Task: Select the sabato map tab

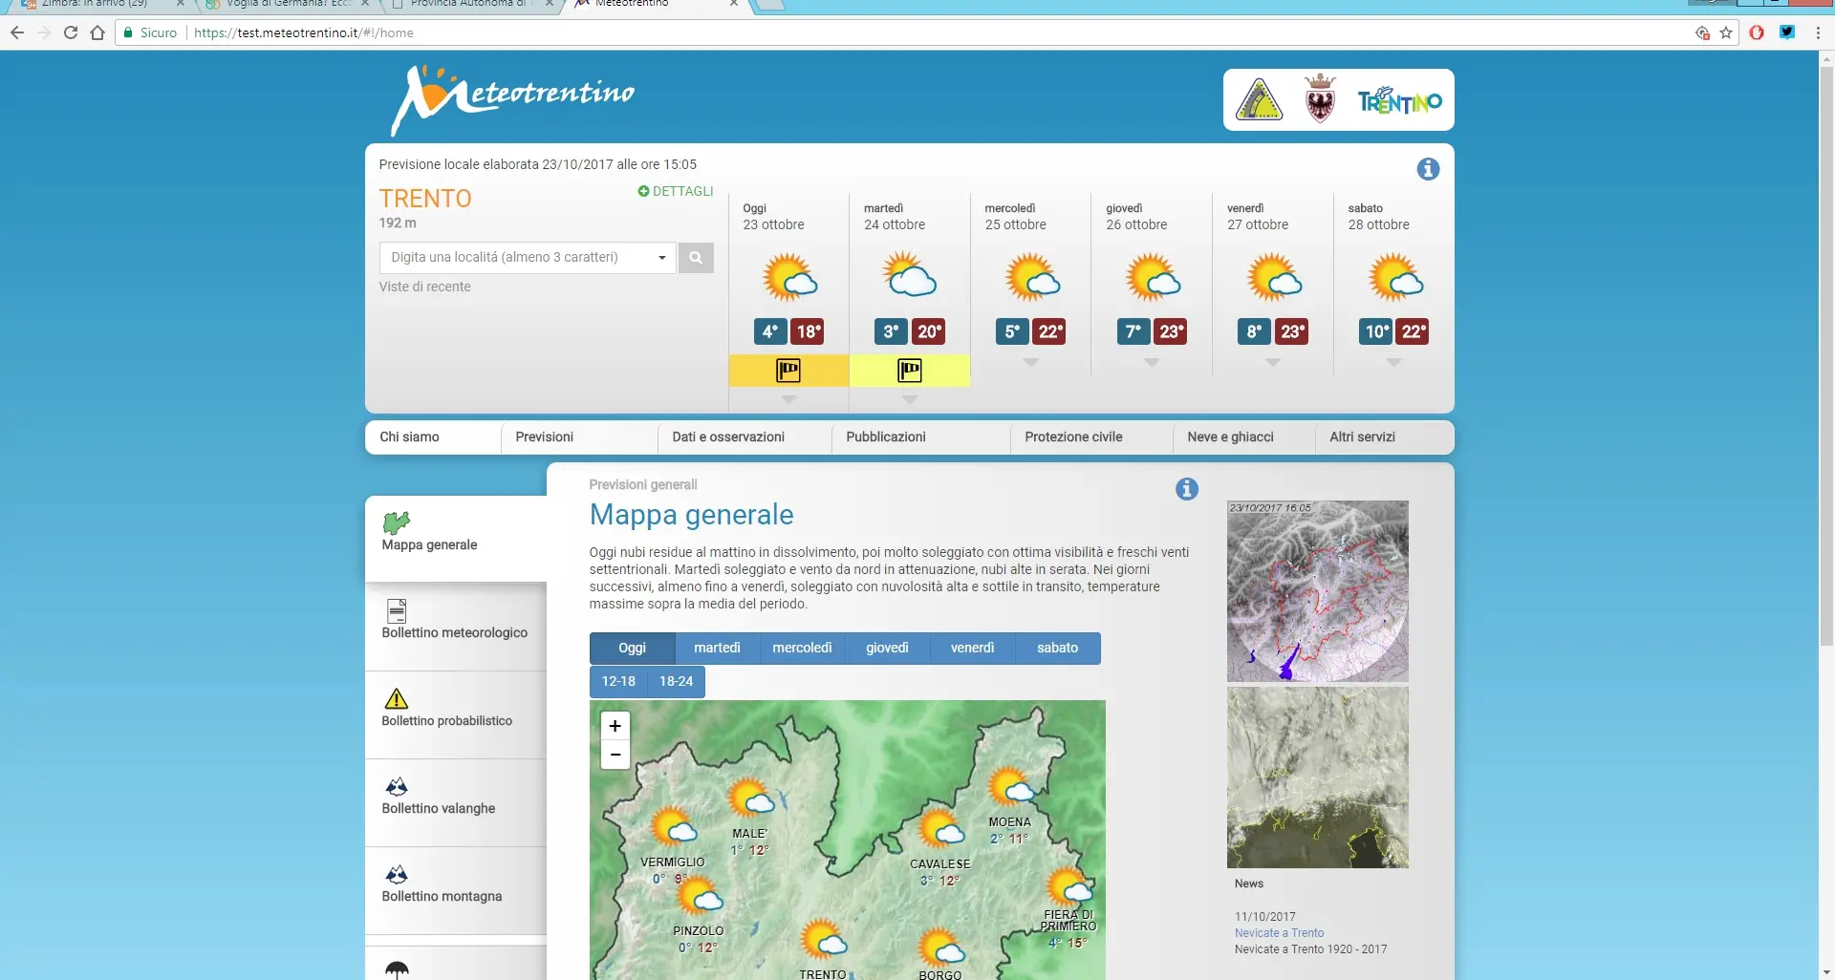Action: coord(1057,649)
